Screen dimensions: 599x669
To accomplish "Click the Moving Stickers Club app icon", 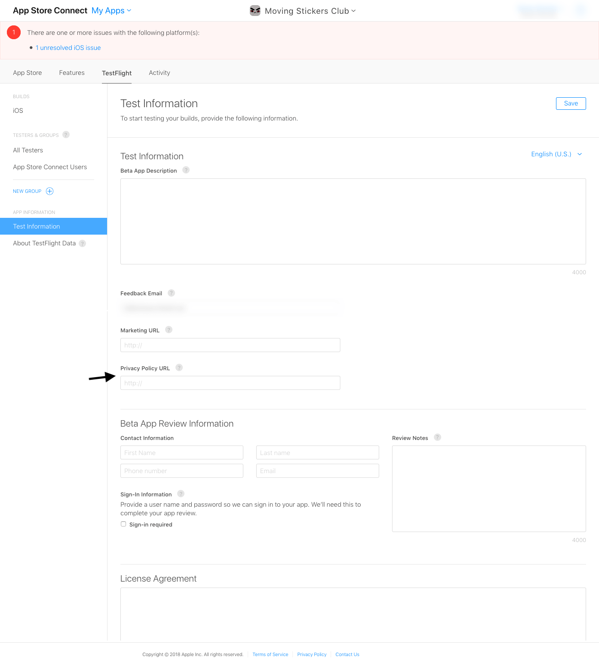I will (x=255, y=10).
